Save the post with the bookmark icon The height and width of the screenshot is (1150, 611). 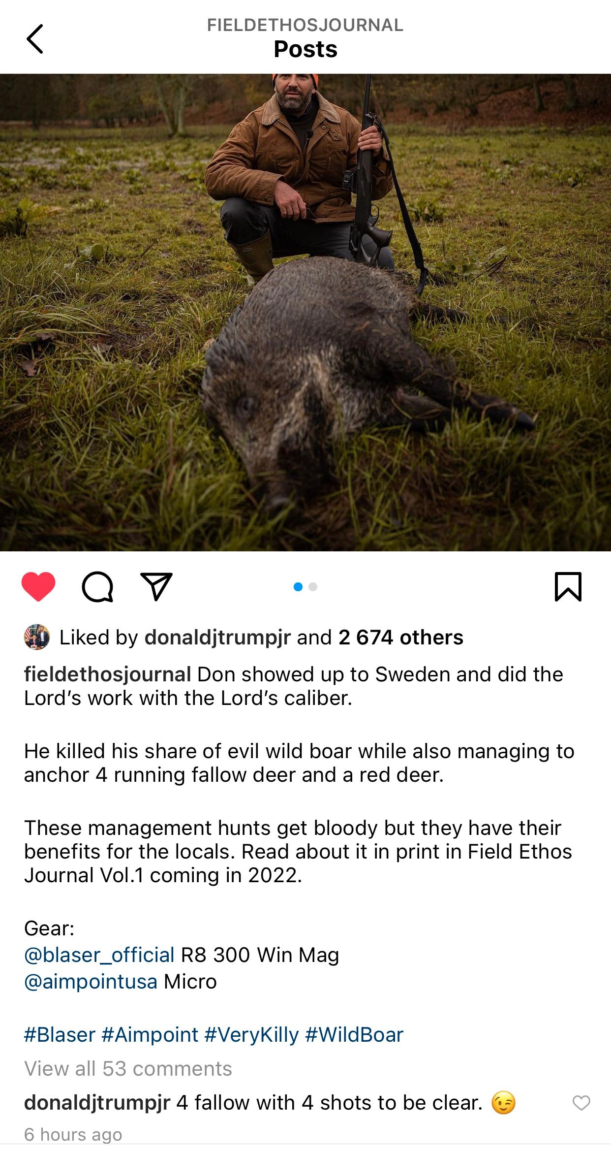[x=568, y=586]
